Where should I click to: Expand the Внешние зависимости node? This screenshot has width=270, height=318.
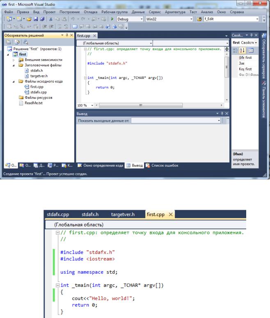pyautogui.click(x=14, y=60)
